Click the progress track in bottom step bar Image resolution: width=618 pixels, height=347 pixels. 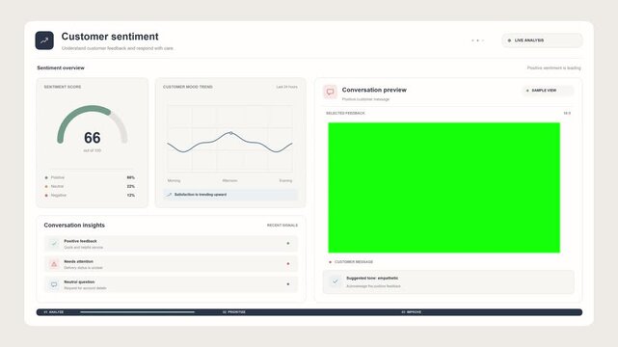[x=137, y=312]
